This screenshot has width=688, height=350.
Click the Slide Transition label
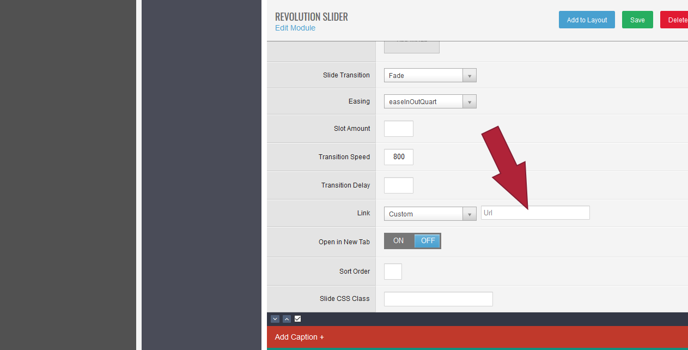(346, 75)
